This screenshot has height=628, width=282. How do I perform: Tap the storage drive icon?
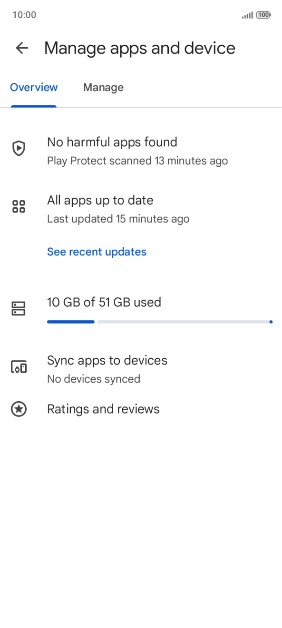[x=19, y=309]
